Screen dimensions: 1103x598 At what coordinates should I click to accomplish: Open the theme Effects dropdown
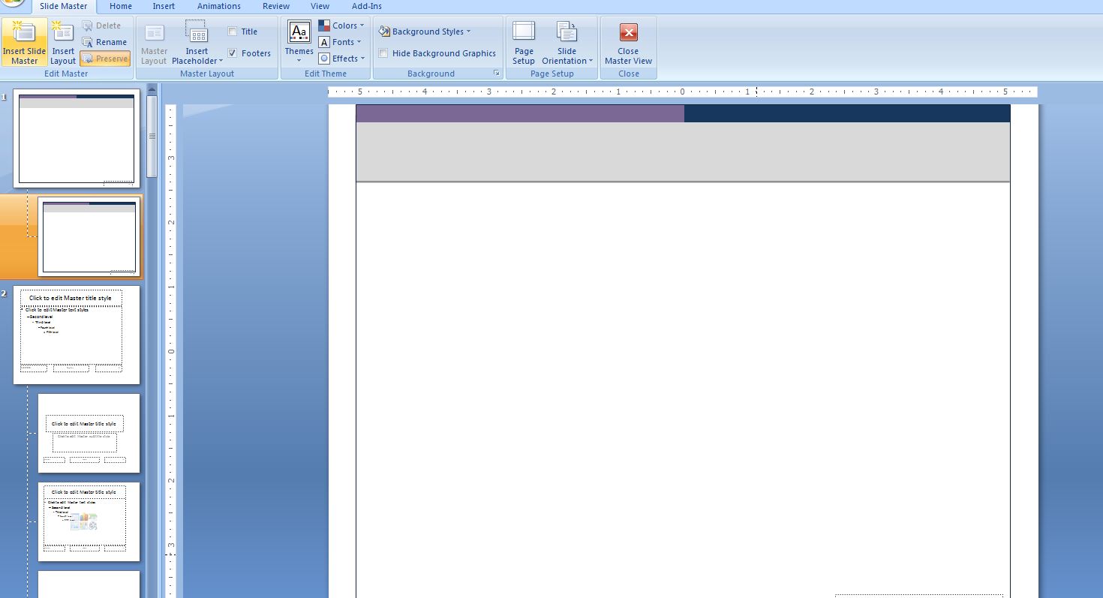(x=341, y=59)
